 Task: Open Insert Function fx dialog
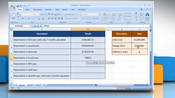[41, 26]
